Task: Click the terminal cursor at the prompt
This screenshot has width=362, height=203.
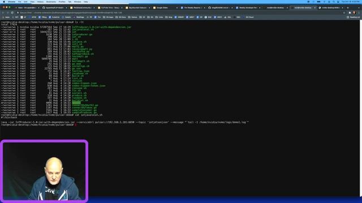Action: [x=75, y=125]
